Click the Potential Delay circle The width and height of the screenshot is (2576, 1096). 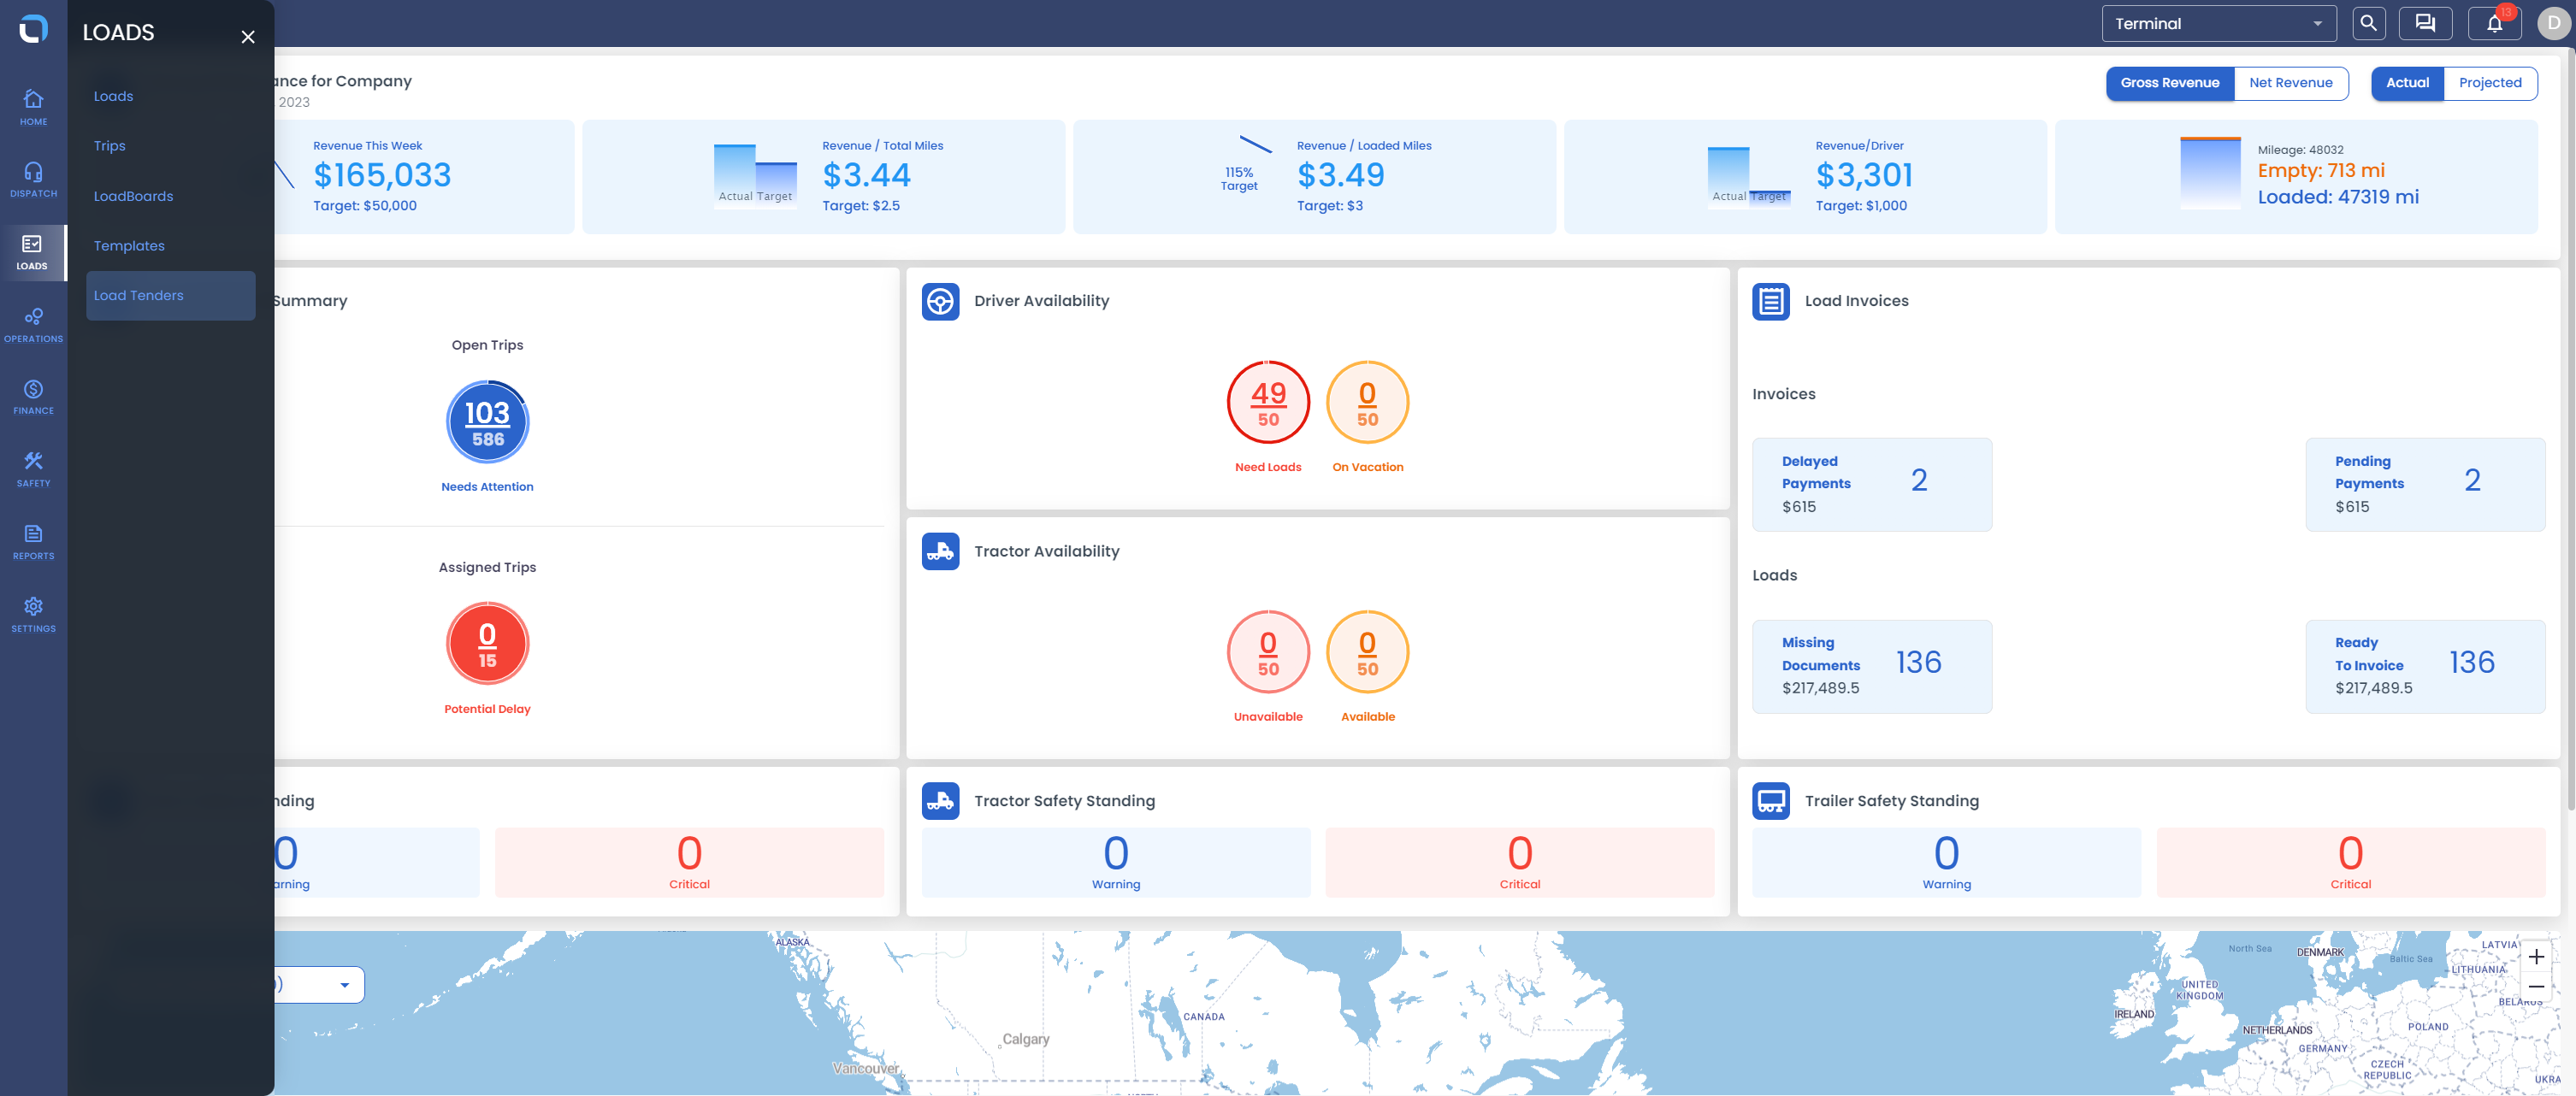click(x=488, y=644)
